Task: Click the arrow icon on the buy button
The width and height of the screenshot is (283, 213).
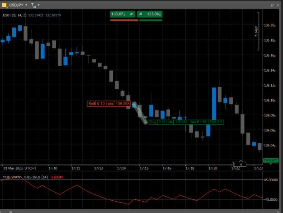Action: coord(141,14)
